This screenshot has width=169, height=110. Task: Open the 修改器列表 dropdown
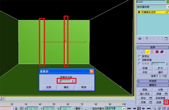click(153, 7)
